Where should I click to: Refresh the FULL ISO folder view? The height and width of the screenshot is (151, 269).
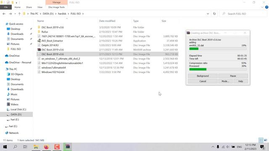coord(214,14)
